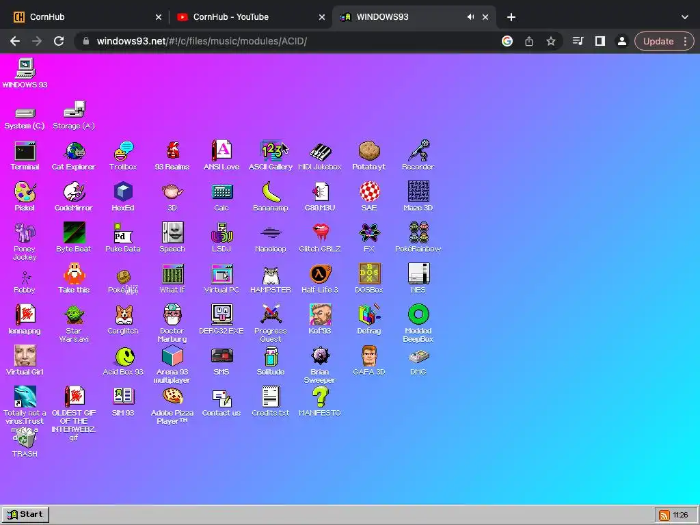Open HAMPSTER
Viewport: 700px width, 525px height.
pos(271,279)
